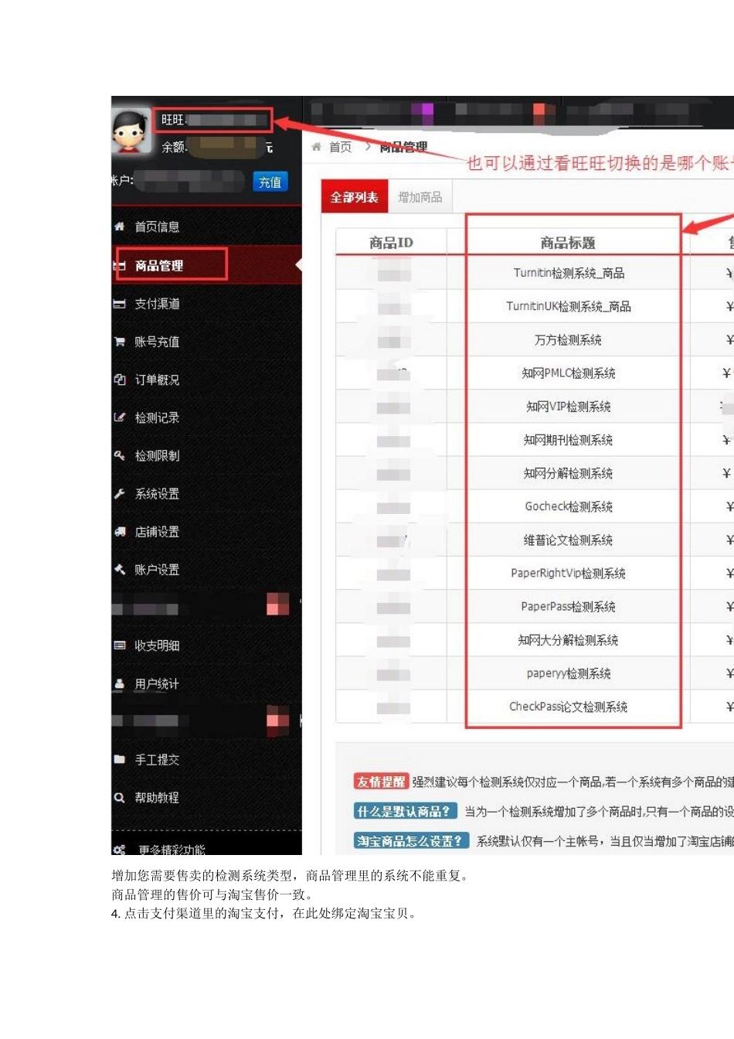Click the home icon beside 首页信息
This screenshot has width=734, height=1039.
[x=119, y=227]
